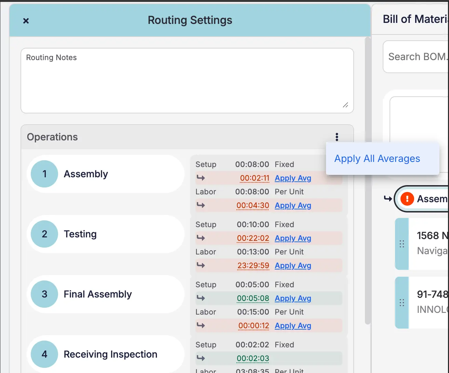The height and width of the screenshot is (373, 449).
Task: Click arrow icon under Assembly setup row
Action: 201,178
